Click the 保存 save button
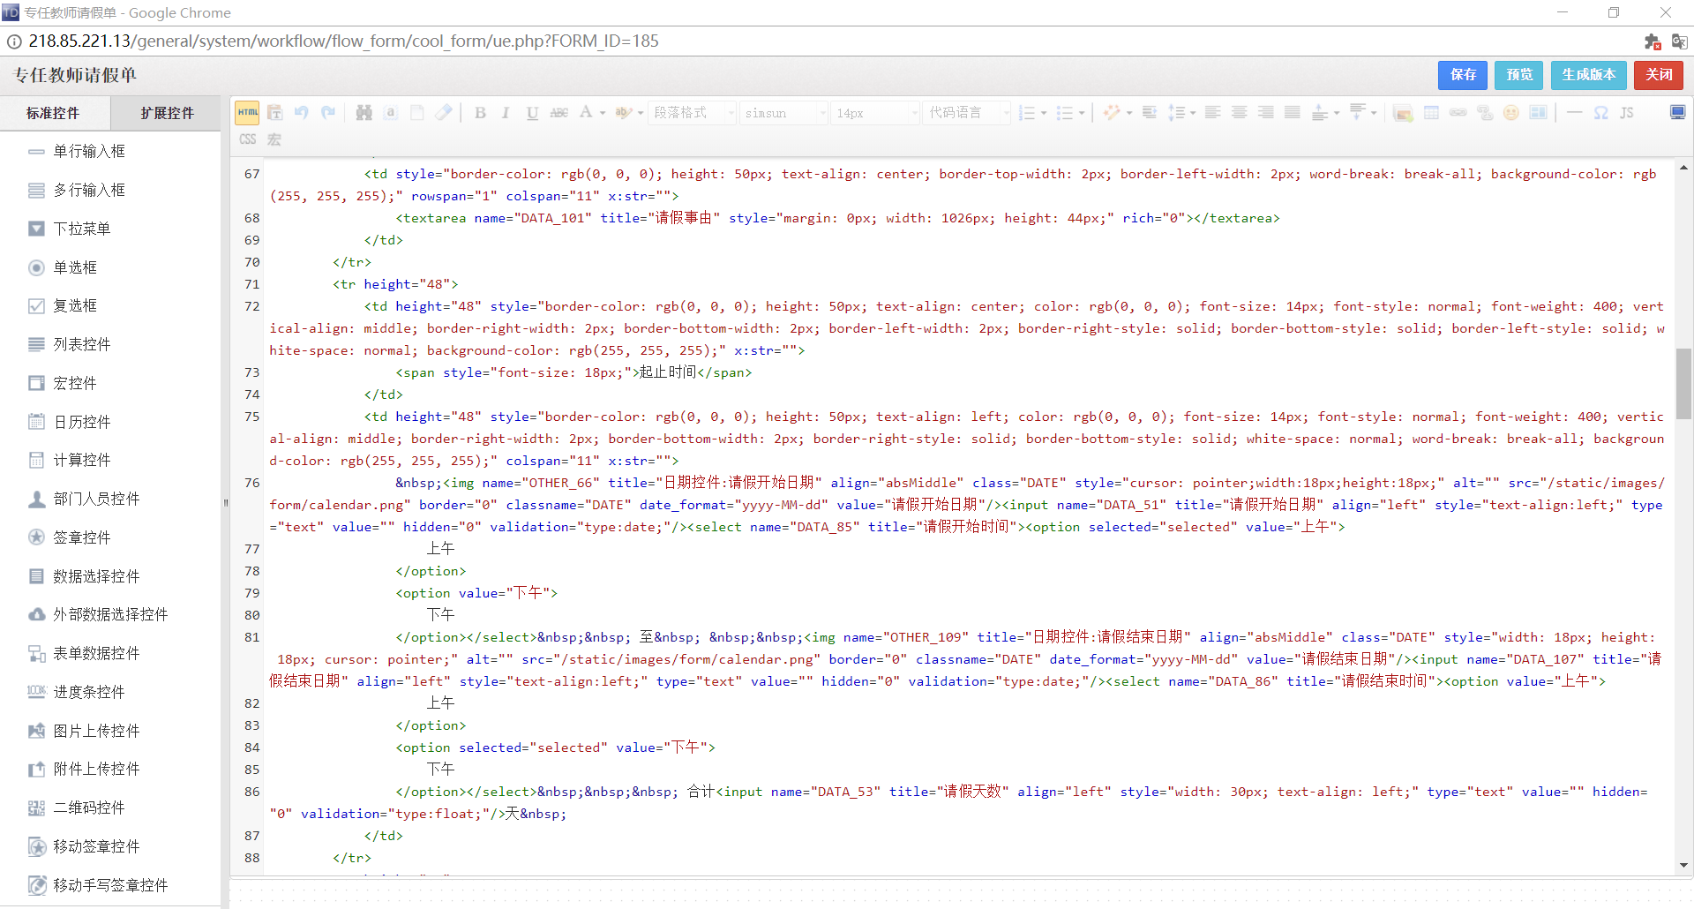The height and width of the screenshot is (909, 1694). click(x=1462, y=75)
